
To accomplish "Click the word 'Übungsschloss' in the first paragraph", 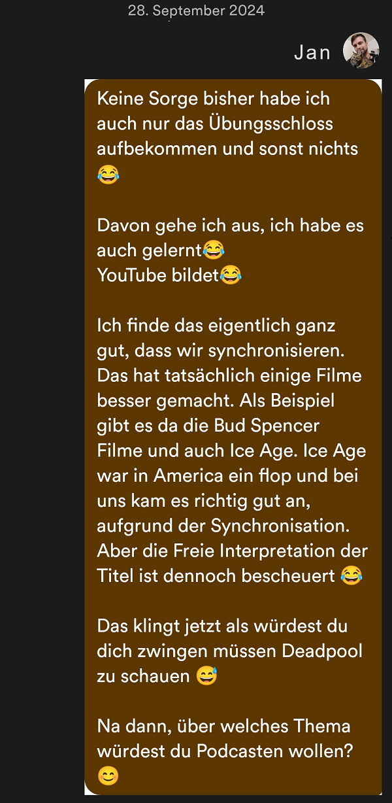I will [x=269, y=124].
